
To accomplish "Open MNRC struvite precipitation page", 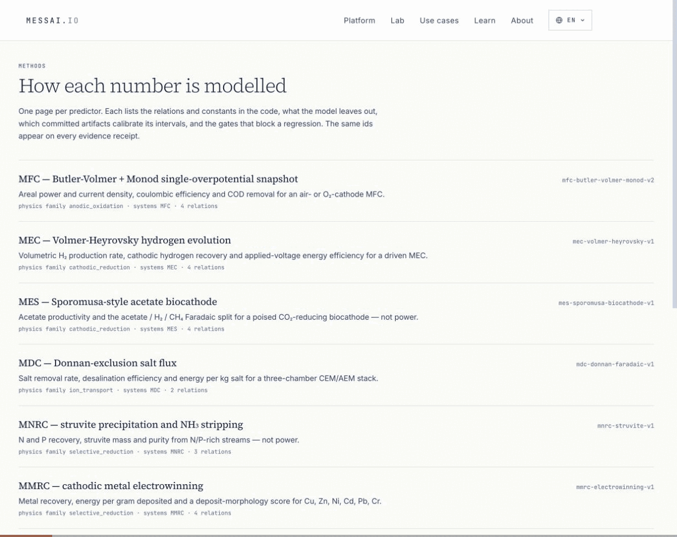I will pos(131,425).
